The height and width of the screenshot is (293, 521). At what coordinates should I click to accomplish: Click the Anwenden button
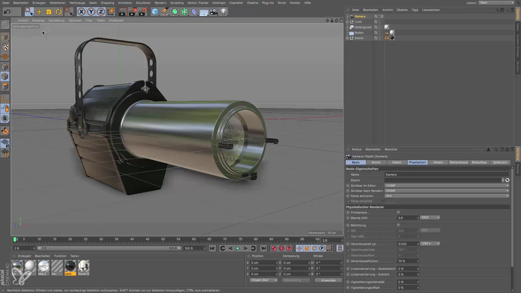point(328,280)
